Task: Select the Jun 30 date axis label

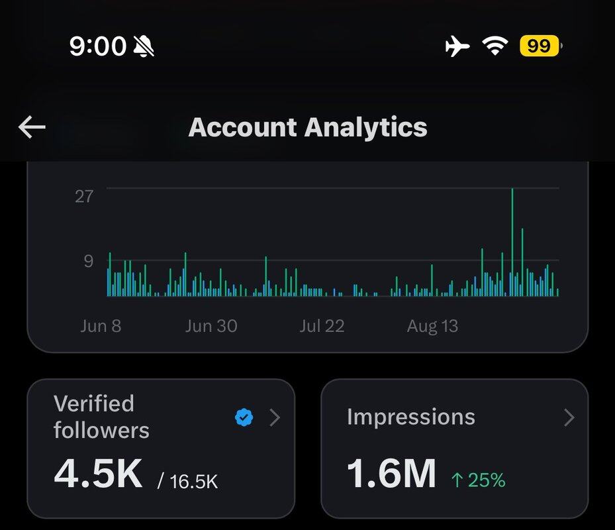Action: [x=211, y=326]
